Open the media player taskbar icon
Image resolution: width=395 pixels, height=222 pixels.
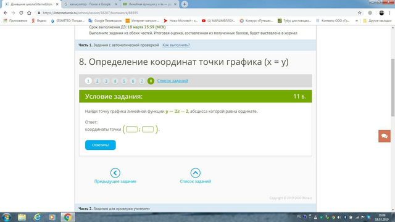pos(52,217)
